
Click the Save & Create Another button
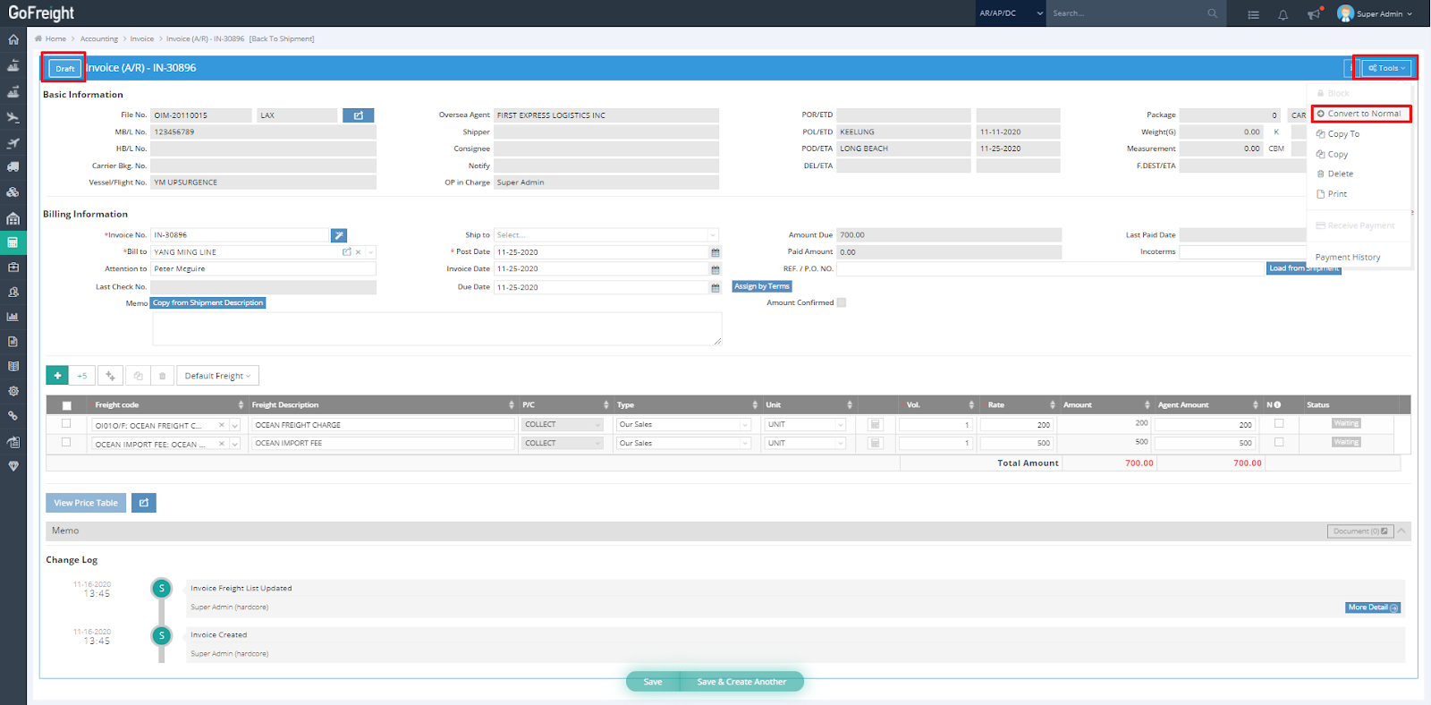click(741, 682)
